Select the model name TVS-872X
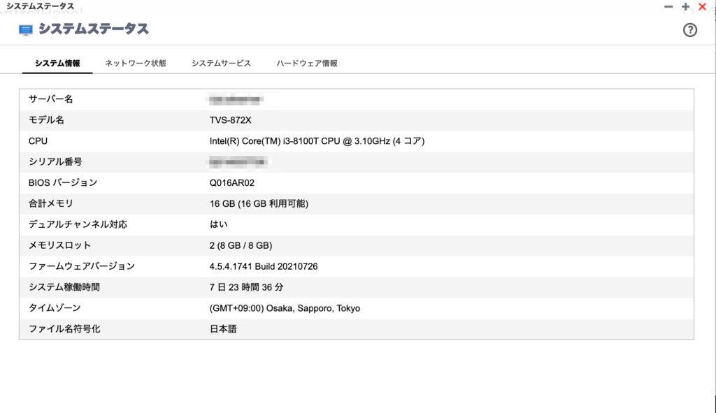Viewport: 716px width, 413px height. click(x=231, y=119)
